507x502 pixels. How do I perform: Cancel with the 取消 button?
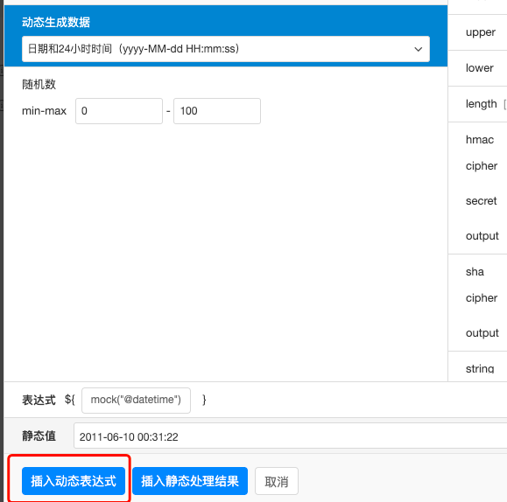pyautogui.click(x=277, y=481)
